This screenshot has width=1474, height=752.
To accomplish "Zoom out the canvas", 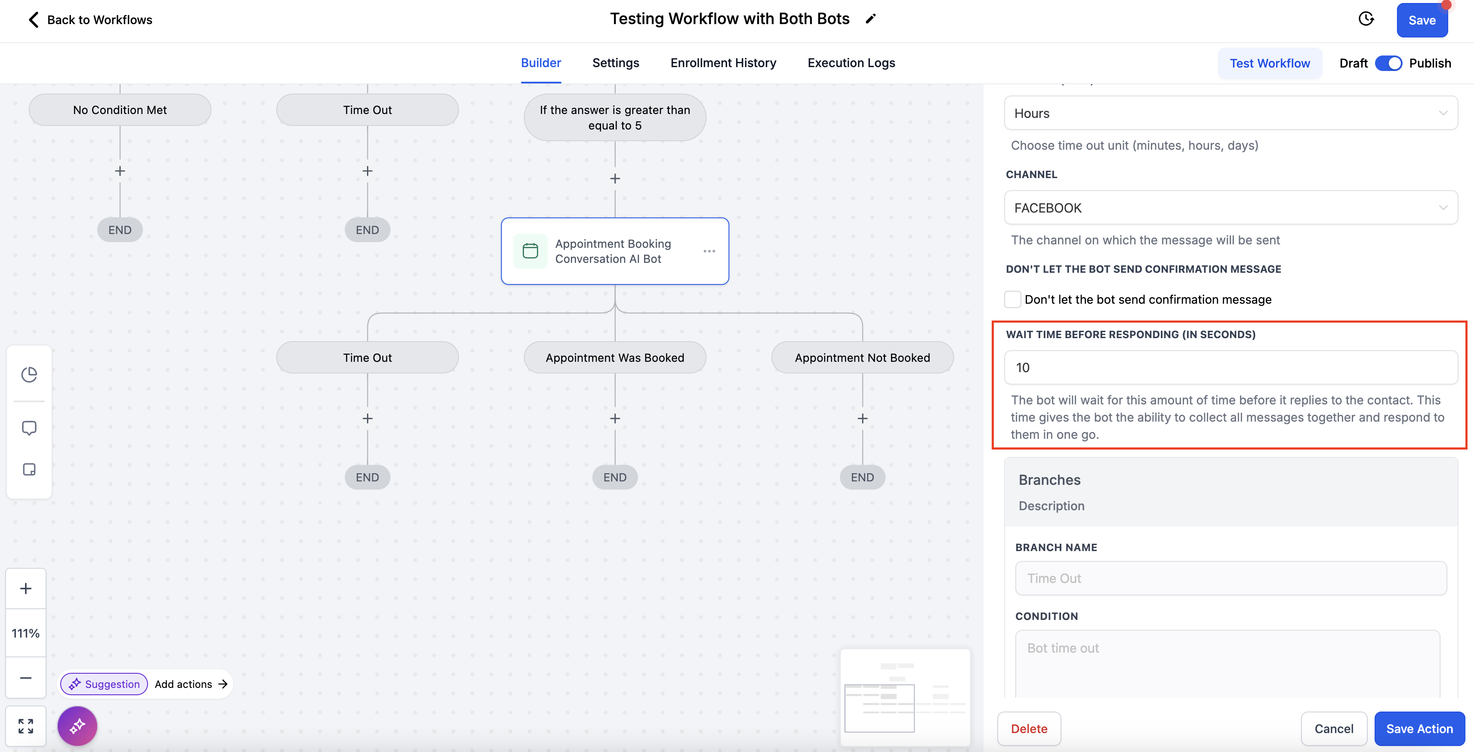I will click(26, 678).
